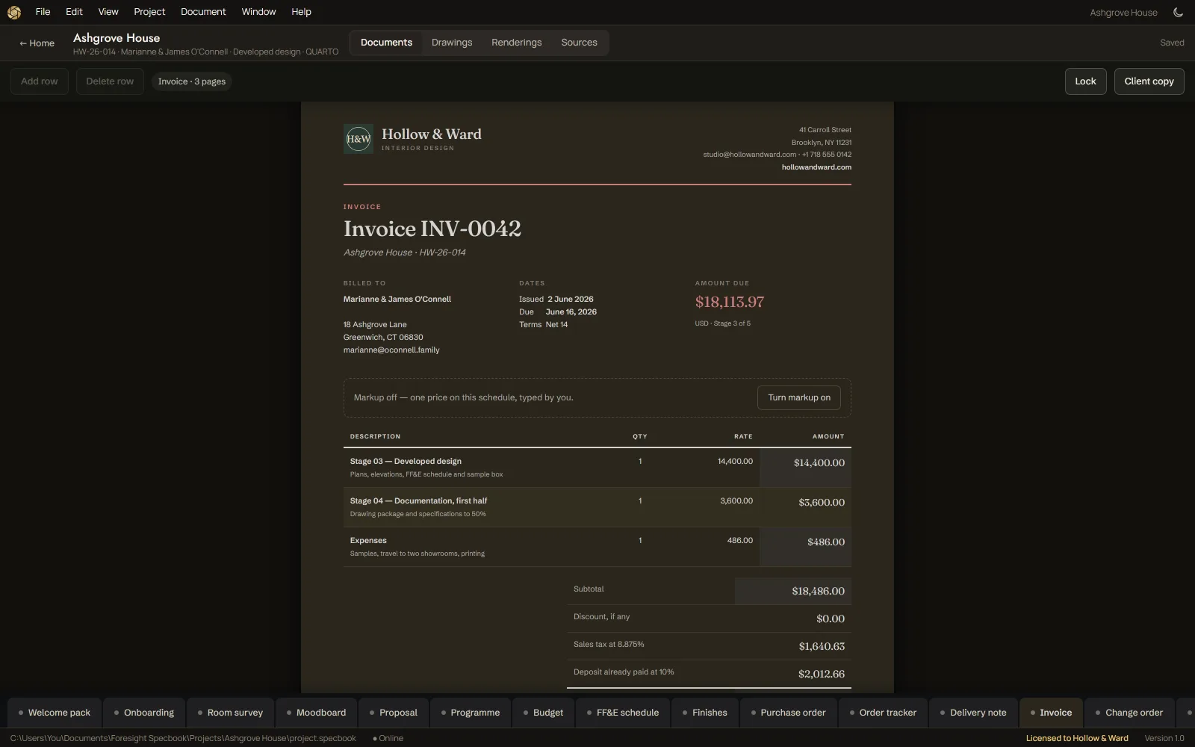This screenshot has width=1195, height=747.
Task: Click the Marianne & James O'Connell billed-to name
Action: point(397,300)
